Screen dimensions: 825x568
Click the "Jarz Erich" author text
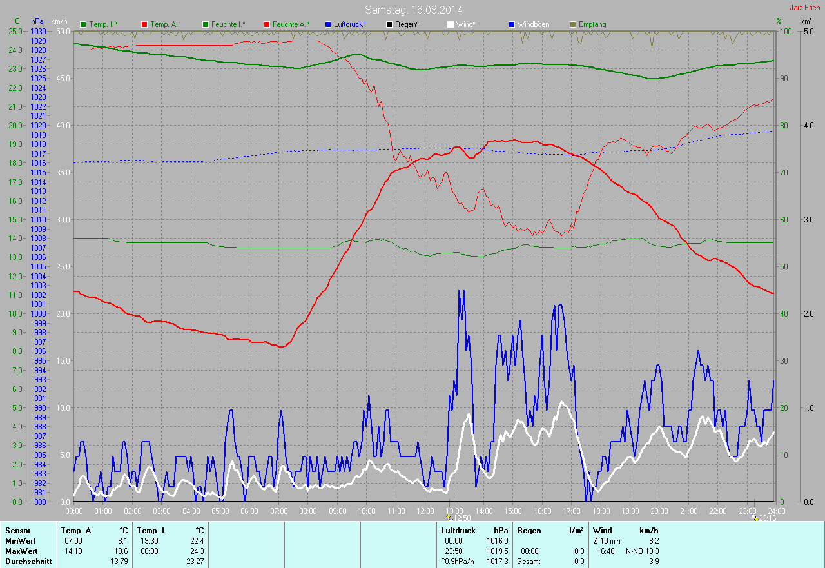tap(806, 7)
